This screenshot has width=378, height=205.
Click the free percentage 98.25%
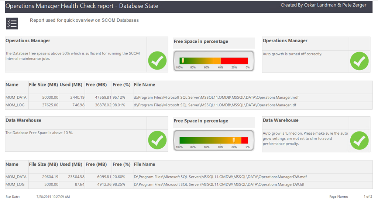coord(119,184)
